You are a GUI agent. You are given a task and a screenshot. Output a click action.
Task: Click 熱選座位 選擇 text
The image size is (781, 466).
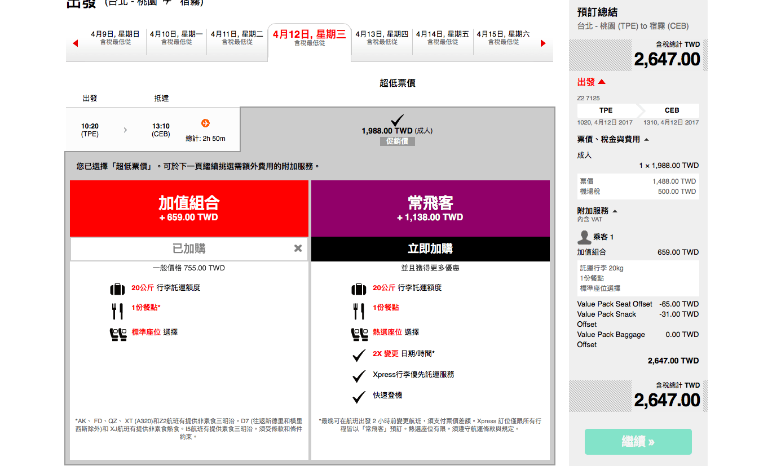click(x=396, y=332)
